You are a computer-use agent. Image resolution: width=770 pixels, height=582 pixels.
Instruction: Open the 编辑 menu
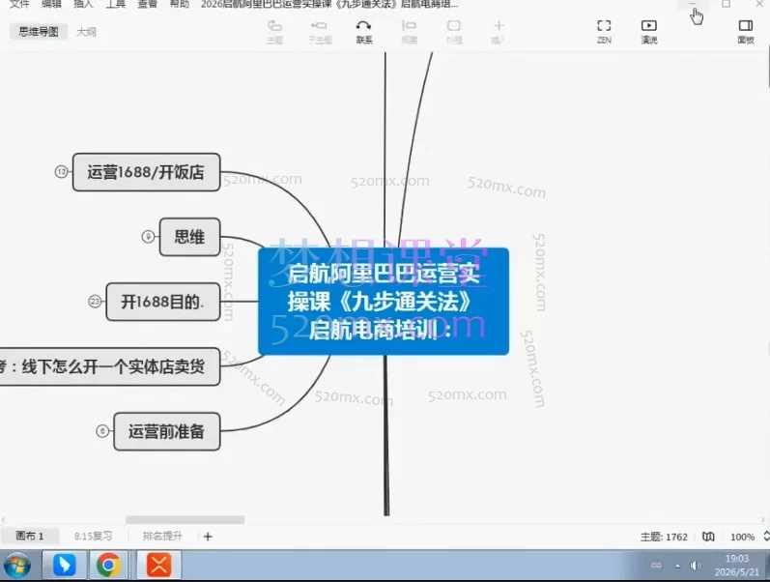[51, 4]
